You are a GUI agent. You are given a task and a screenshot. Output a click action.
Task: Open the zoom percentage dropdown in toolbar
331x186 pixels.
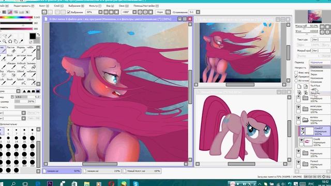pos(100,12)
